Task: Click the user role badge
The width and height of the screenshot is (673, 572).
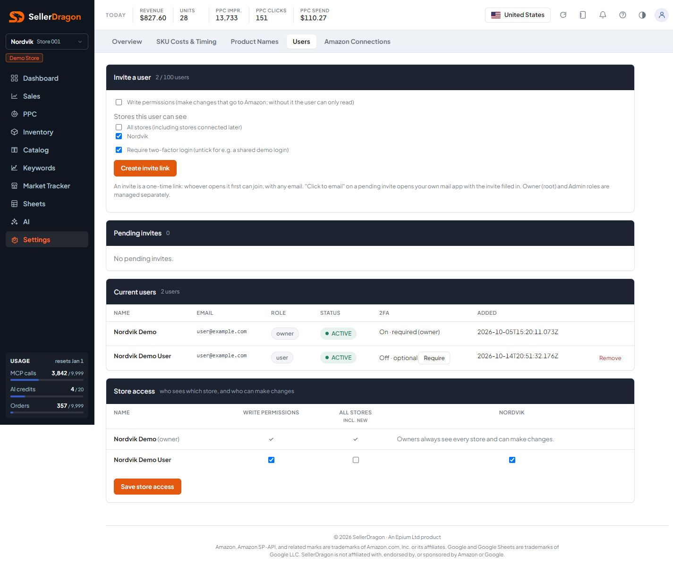Action: coord(282,358)
